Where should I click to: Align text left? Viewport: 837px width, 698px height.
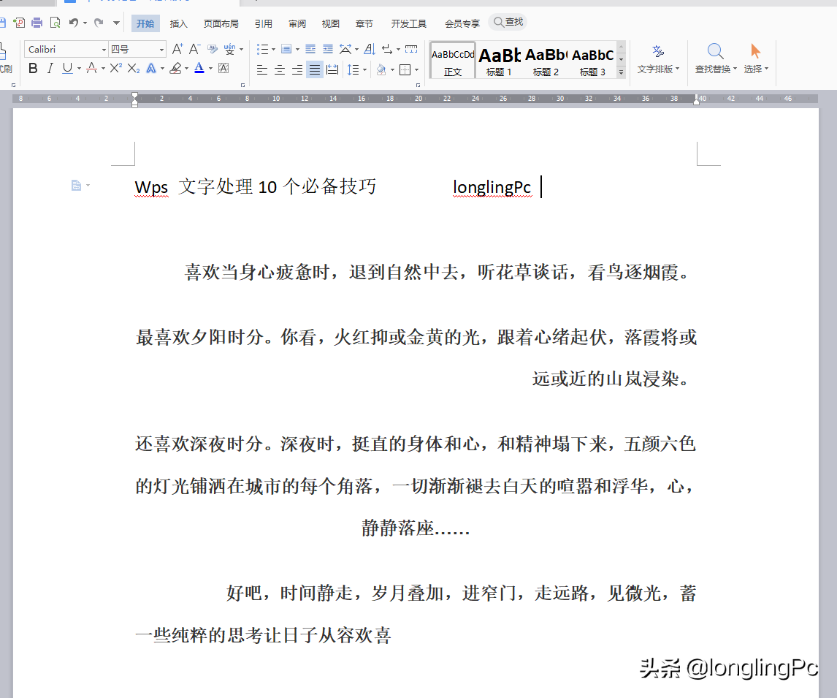[262, 69]
